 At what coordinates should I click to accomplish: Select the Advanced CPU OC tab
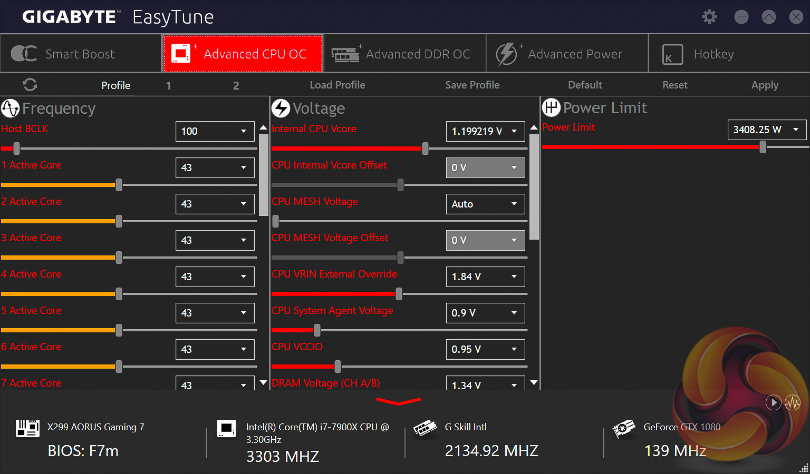pos(243,53)
